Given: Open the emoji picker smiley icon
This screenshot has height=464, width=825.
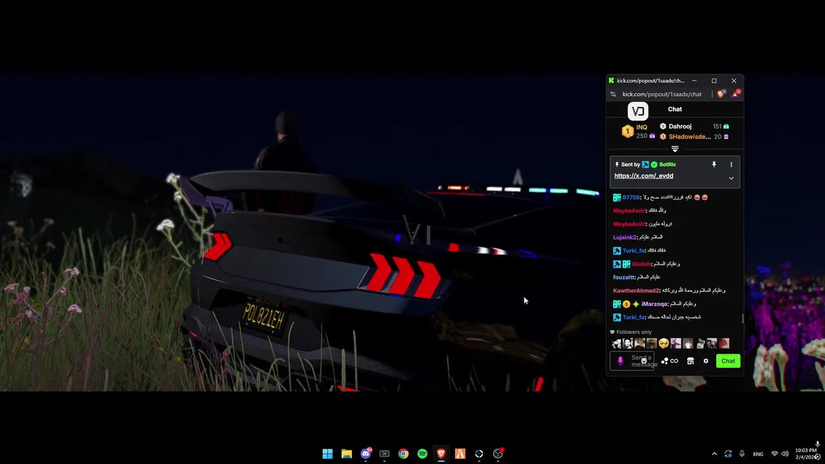Looking at the screenshot, I should tap(644, 361).
